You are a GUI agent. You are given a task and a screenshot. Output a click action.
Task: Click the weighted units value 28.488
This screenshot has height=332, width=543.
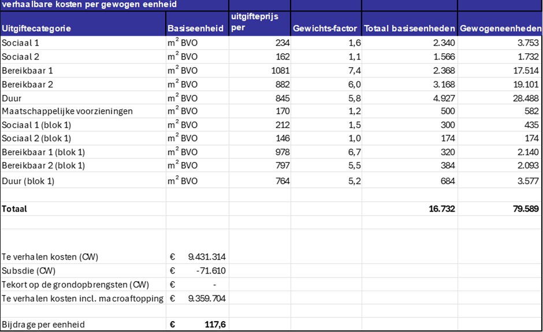(x=526, y=98)
